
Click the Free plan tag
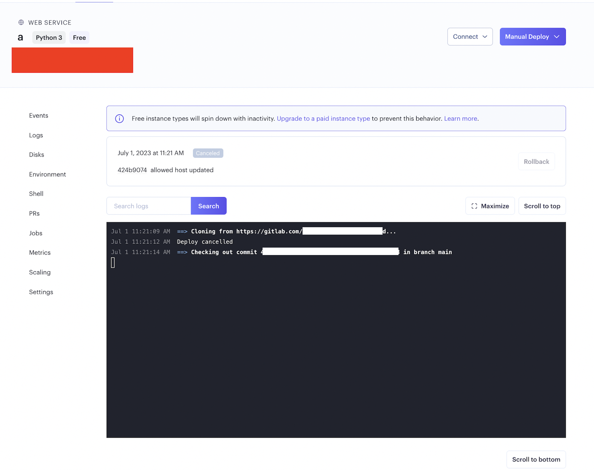tap(79, 38)
